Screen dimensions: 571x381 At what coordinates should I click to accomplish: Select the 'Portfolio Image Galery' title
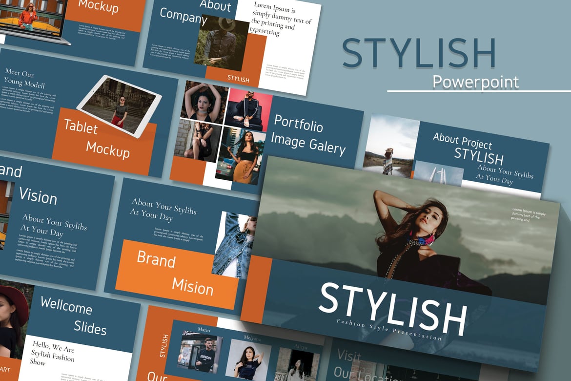308,135
